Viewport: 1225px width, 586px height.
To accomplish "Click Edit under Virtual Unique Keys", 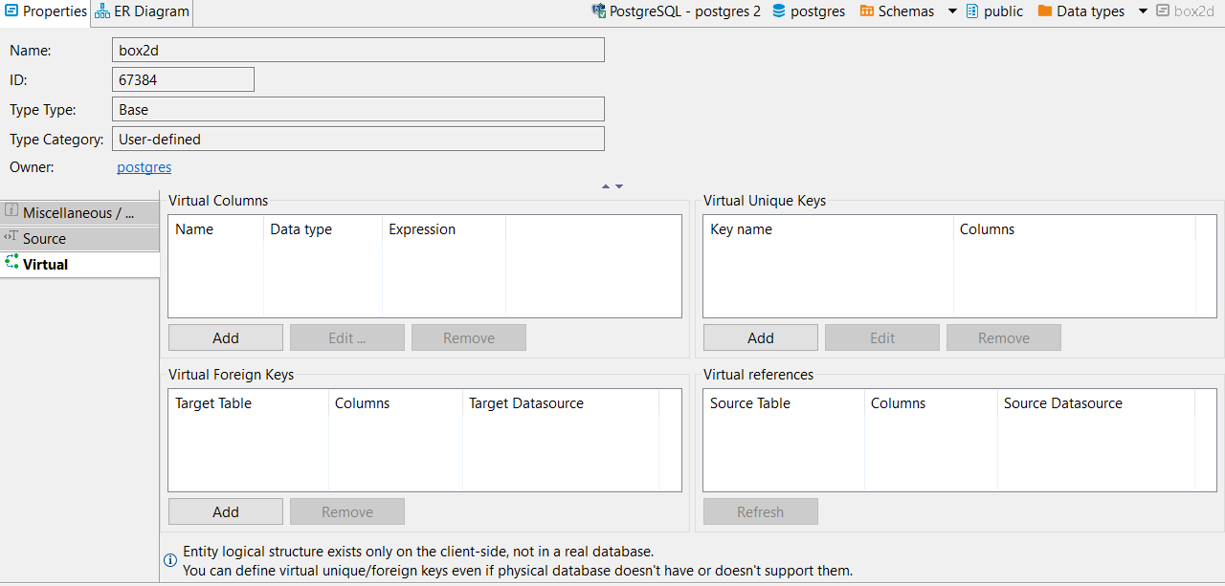I will pos(882,337).
